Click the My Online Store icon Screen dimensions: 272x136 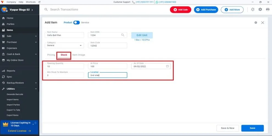[3, 60]
